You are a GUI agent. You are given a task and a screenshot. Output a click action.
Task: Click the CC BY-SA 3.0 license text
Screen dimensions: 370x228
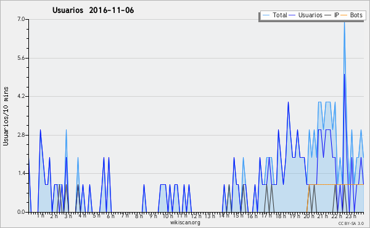point(351,224)
